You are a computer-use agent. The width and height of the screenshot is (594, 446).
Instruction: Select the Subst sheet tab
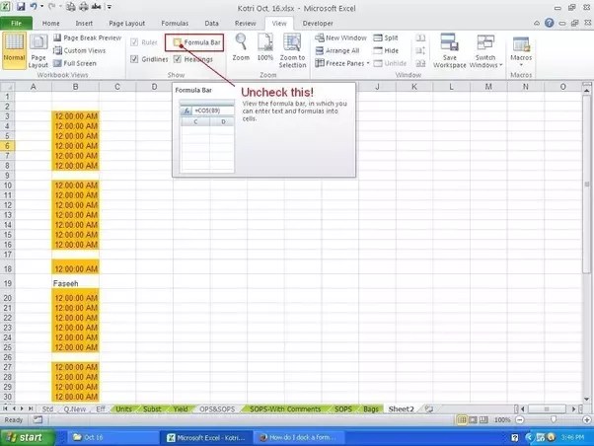pos(152,409)
